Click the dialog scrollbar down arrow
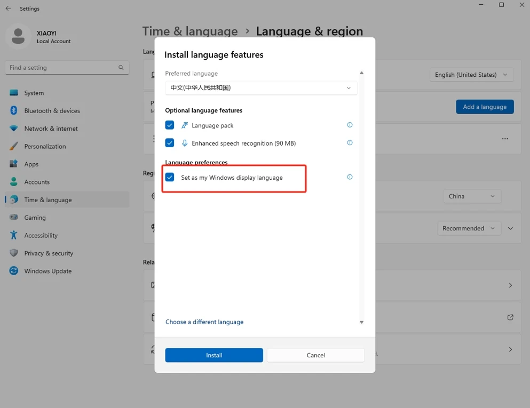 [362, 322]
